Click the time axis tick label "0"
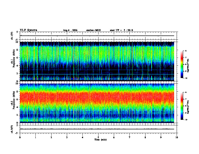Viewport: 199px width, 154px height. pos(20,137)
